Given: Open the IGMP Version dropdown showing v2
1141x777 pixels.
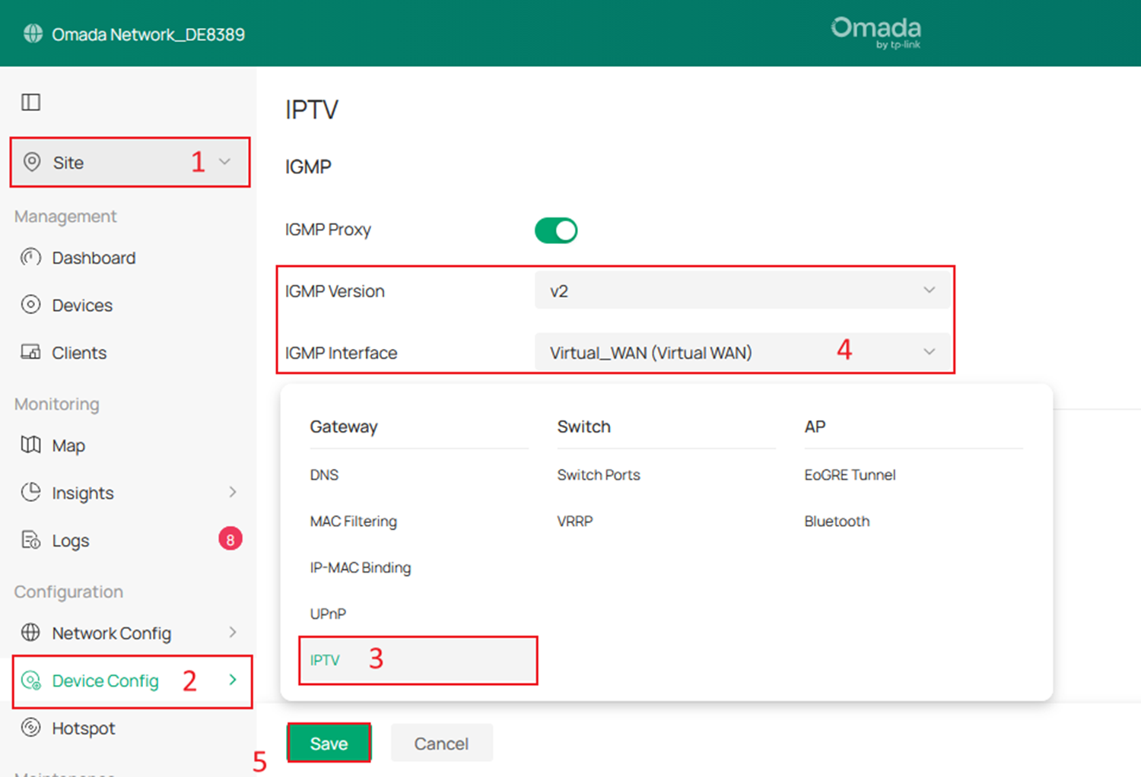Looking at the screenshot, I should (742, 290).
